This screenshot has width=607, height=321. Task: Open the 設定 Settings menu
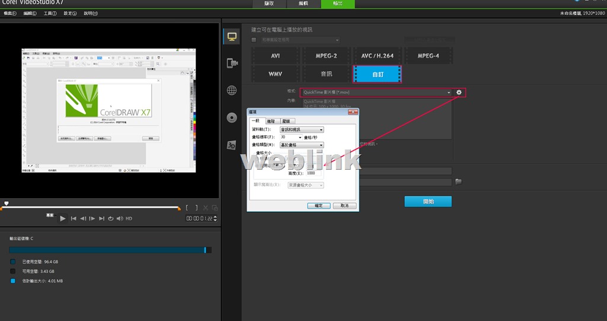pos(70,13)
